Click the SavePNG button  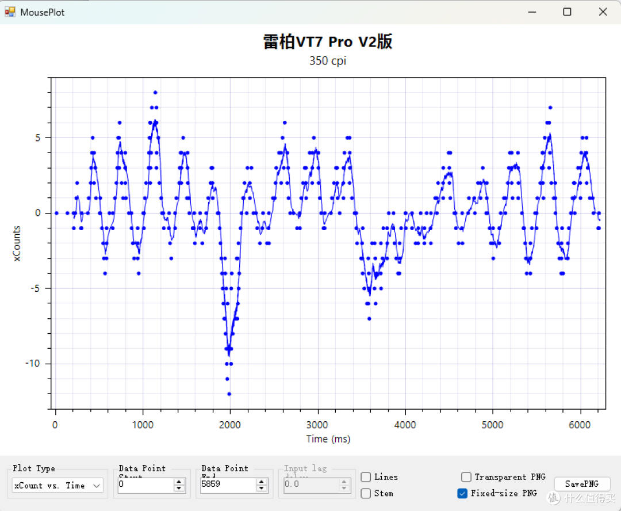pyautogui.click(x=582, y=484)
